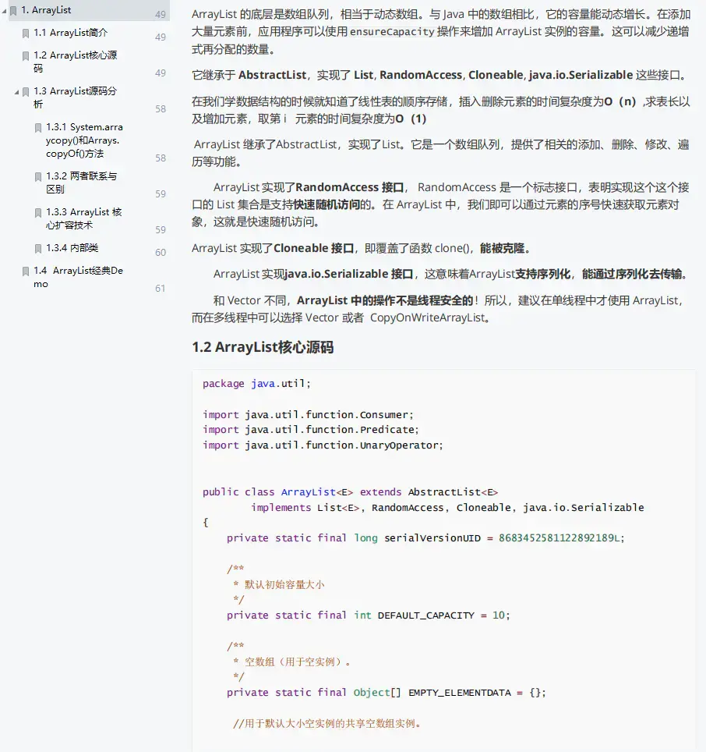Click the bookmark icon beside '1.3 ArrayList源码分析'
This screenshot has height=752, width=706.
point(26,91)
